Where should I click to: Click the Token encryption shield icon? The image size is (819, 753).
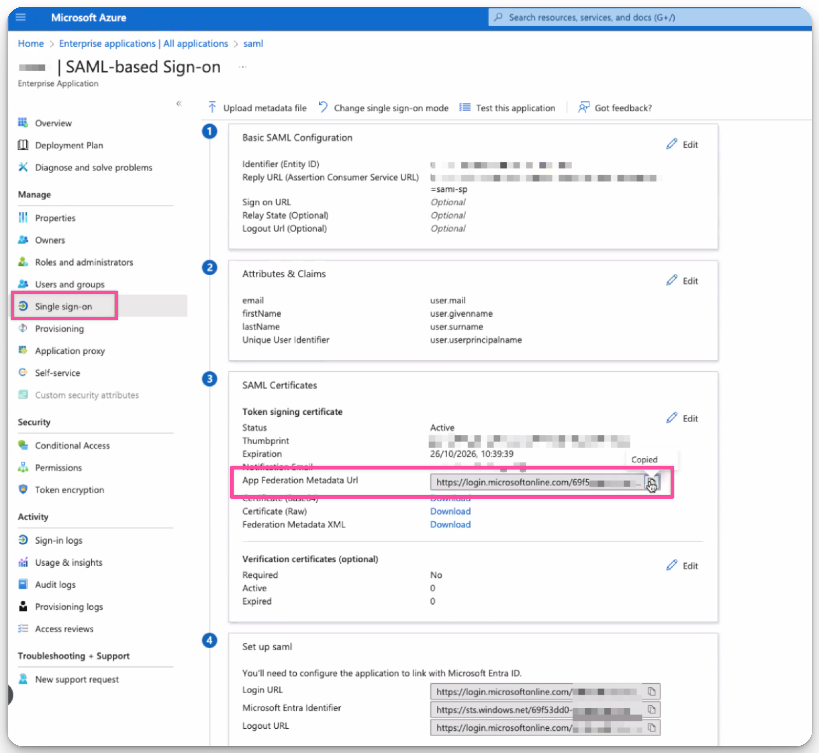23,489
